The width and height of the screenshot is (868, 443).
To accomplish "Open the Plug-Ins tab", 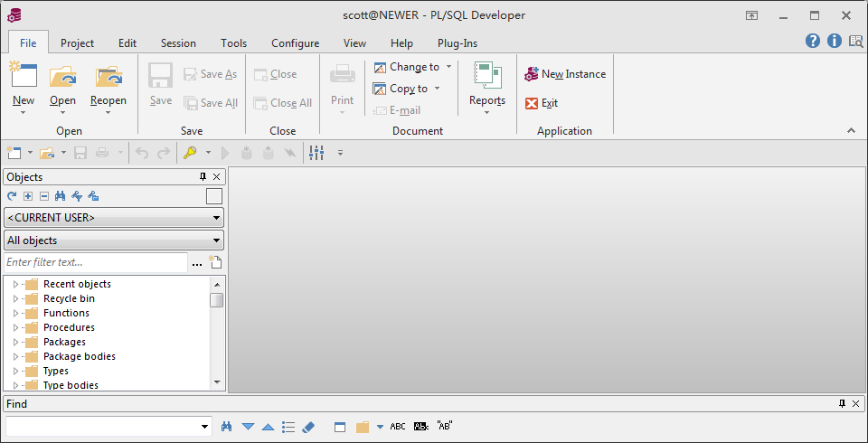I will tap(458, 43).
